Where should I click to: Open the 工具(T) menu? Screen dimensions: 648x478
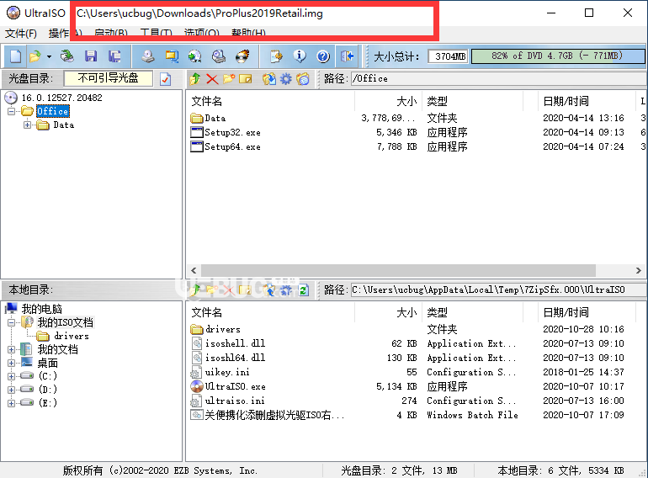click(x=157, y=33)
